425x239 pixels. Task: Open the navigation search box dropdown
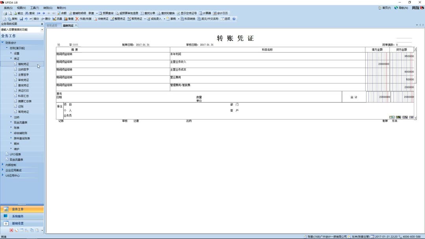coord(42,29)
